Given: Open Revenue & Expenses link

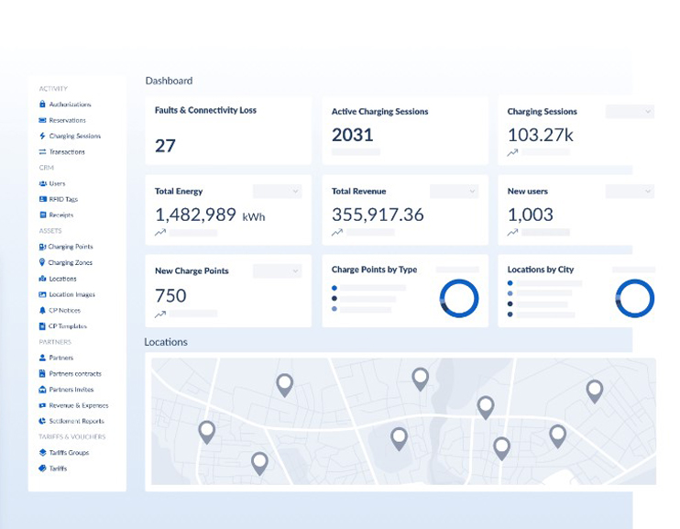Looking at the screenshot, I should click(x=79, y=405).
